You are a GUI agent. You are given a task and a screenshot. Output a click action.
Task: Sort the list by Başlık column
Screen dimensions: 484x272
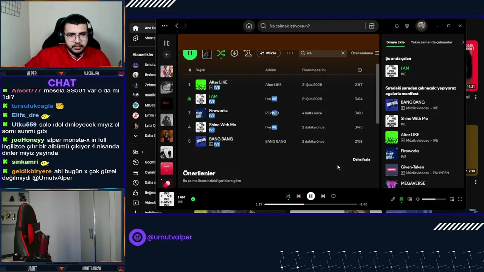click(200, 70)
